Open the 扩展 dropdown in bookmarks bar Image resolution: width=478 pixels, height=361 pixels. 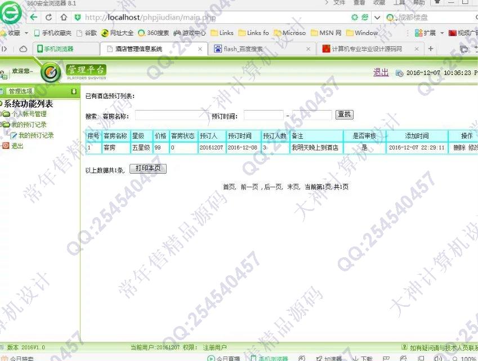(442, 33)
